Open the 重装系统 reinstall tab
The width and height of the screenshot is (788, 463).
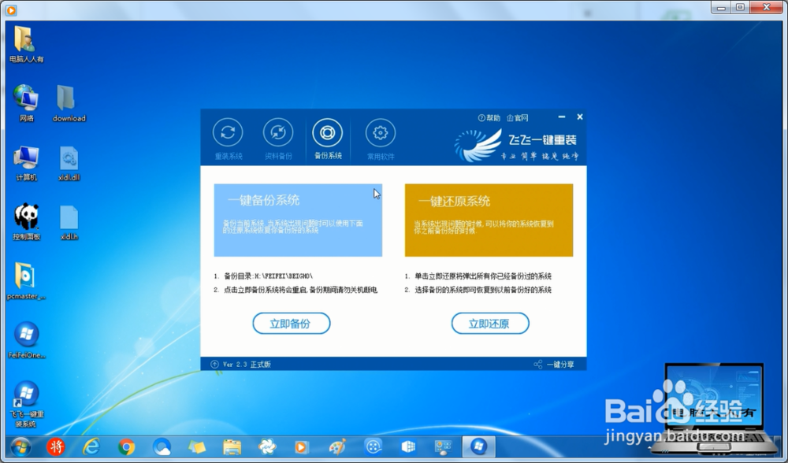[228, 139]
